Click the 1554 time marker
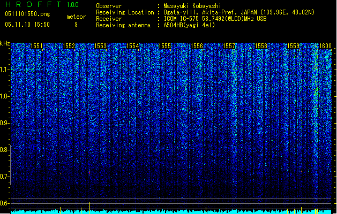 [133, 46]
